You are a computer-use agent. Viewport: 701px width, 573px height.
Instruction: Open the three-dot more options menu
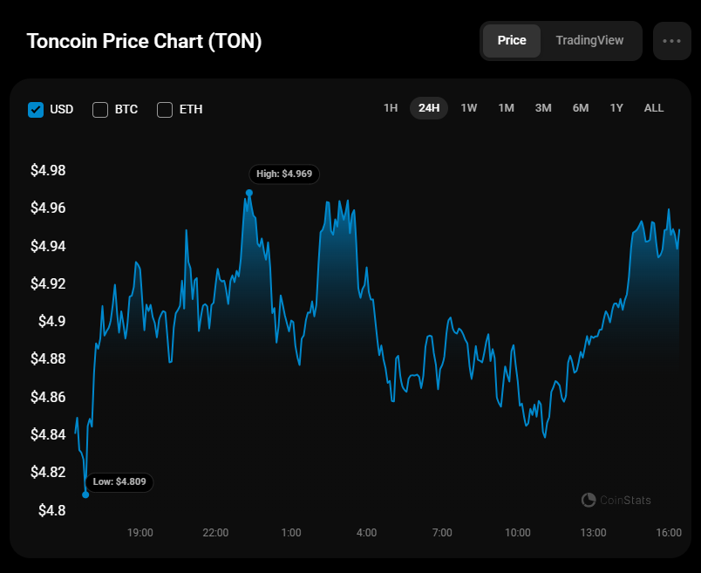tap(671, 41)
